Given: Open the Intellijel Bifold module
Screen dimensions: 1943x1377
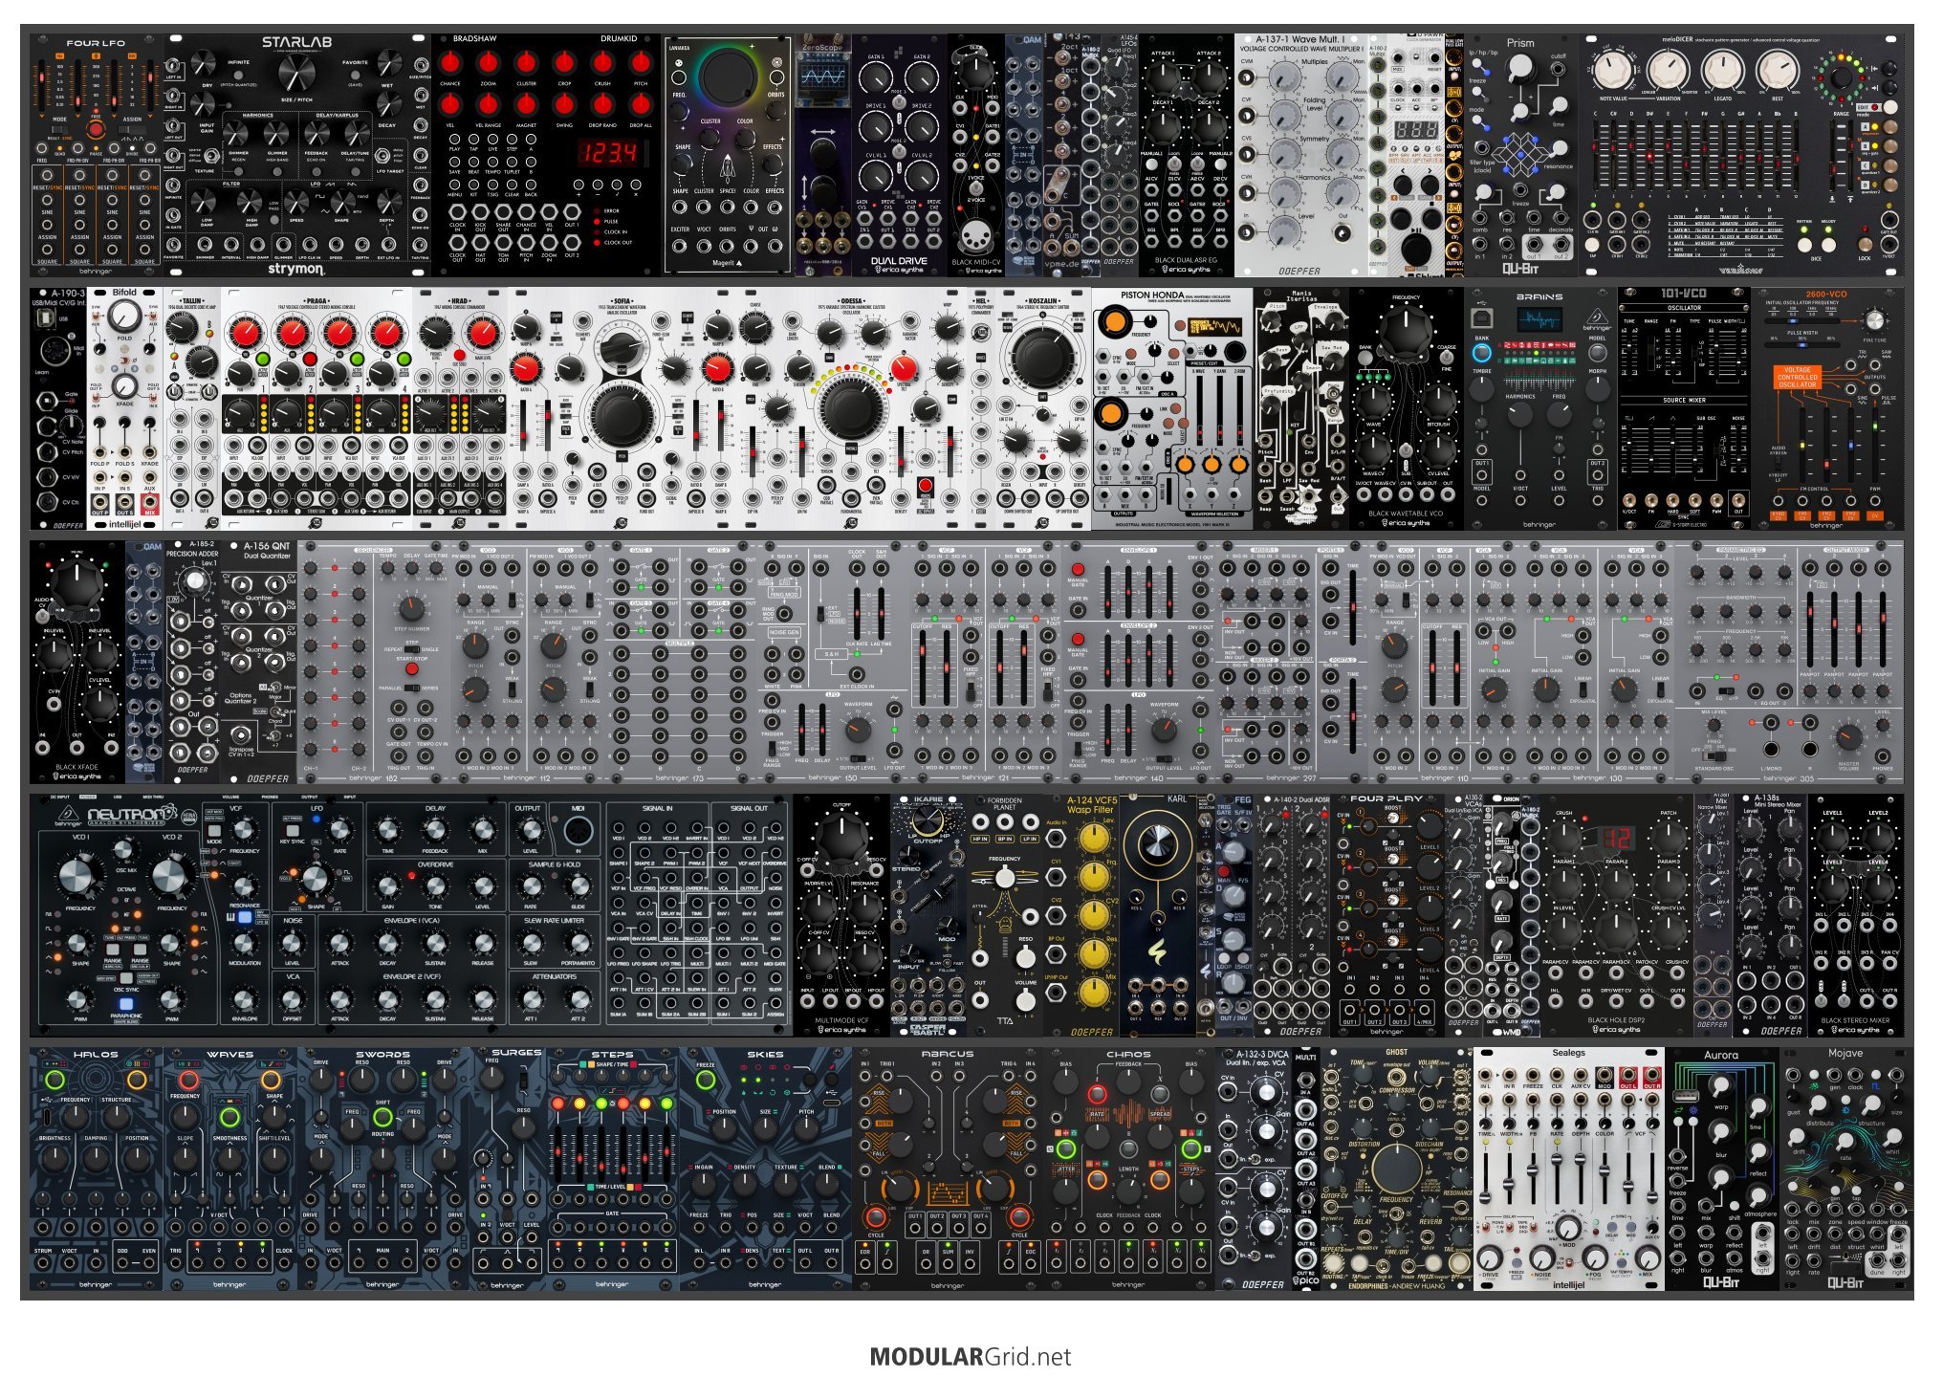Looking at the screenshot, I should click(x=125, y=408).
